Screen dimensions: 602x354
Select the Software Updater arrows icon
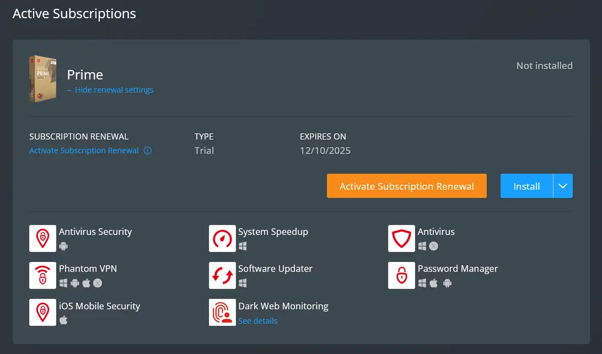click(x=222, y=275)
